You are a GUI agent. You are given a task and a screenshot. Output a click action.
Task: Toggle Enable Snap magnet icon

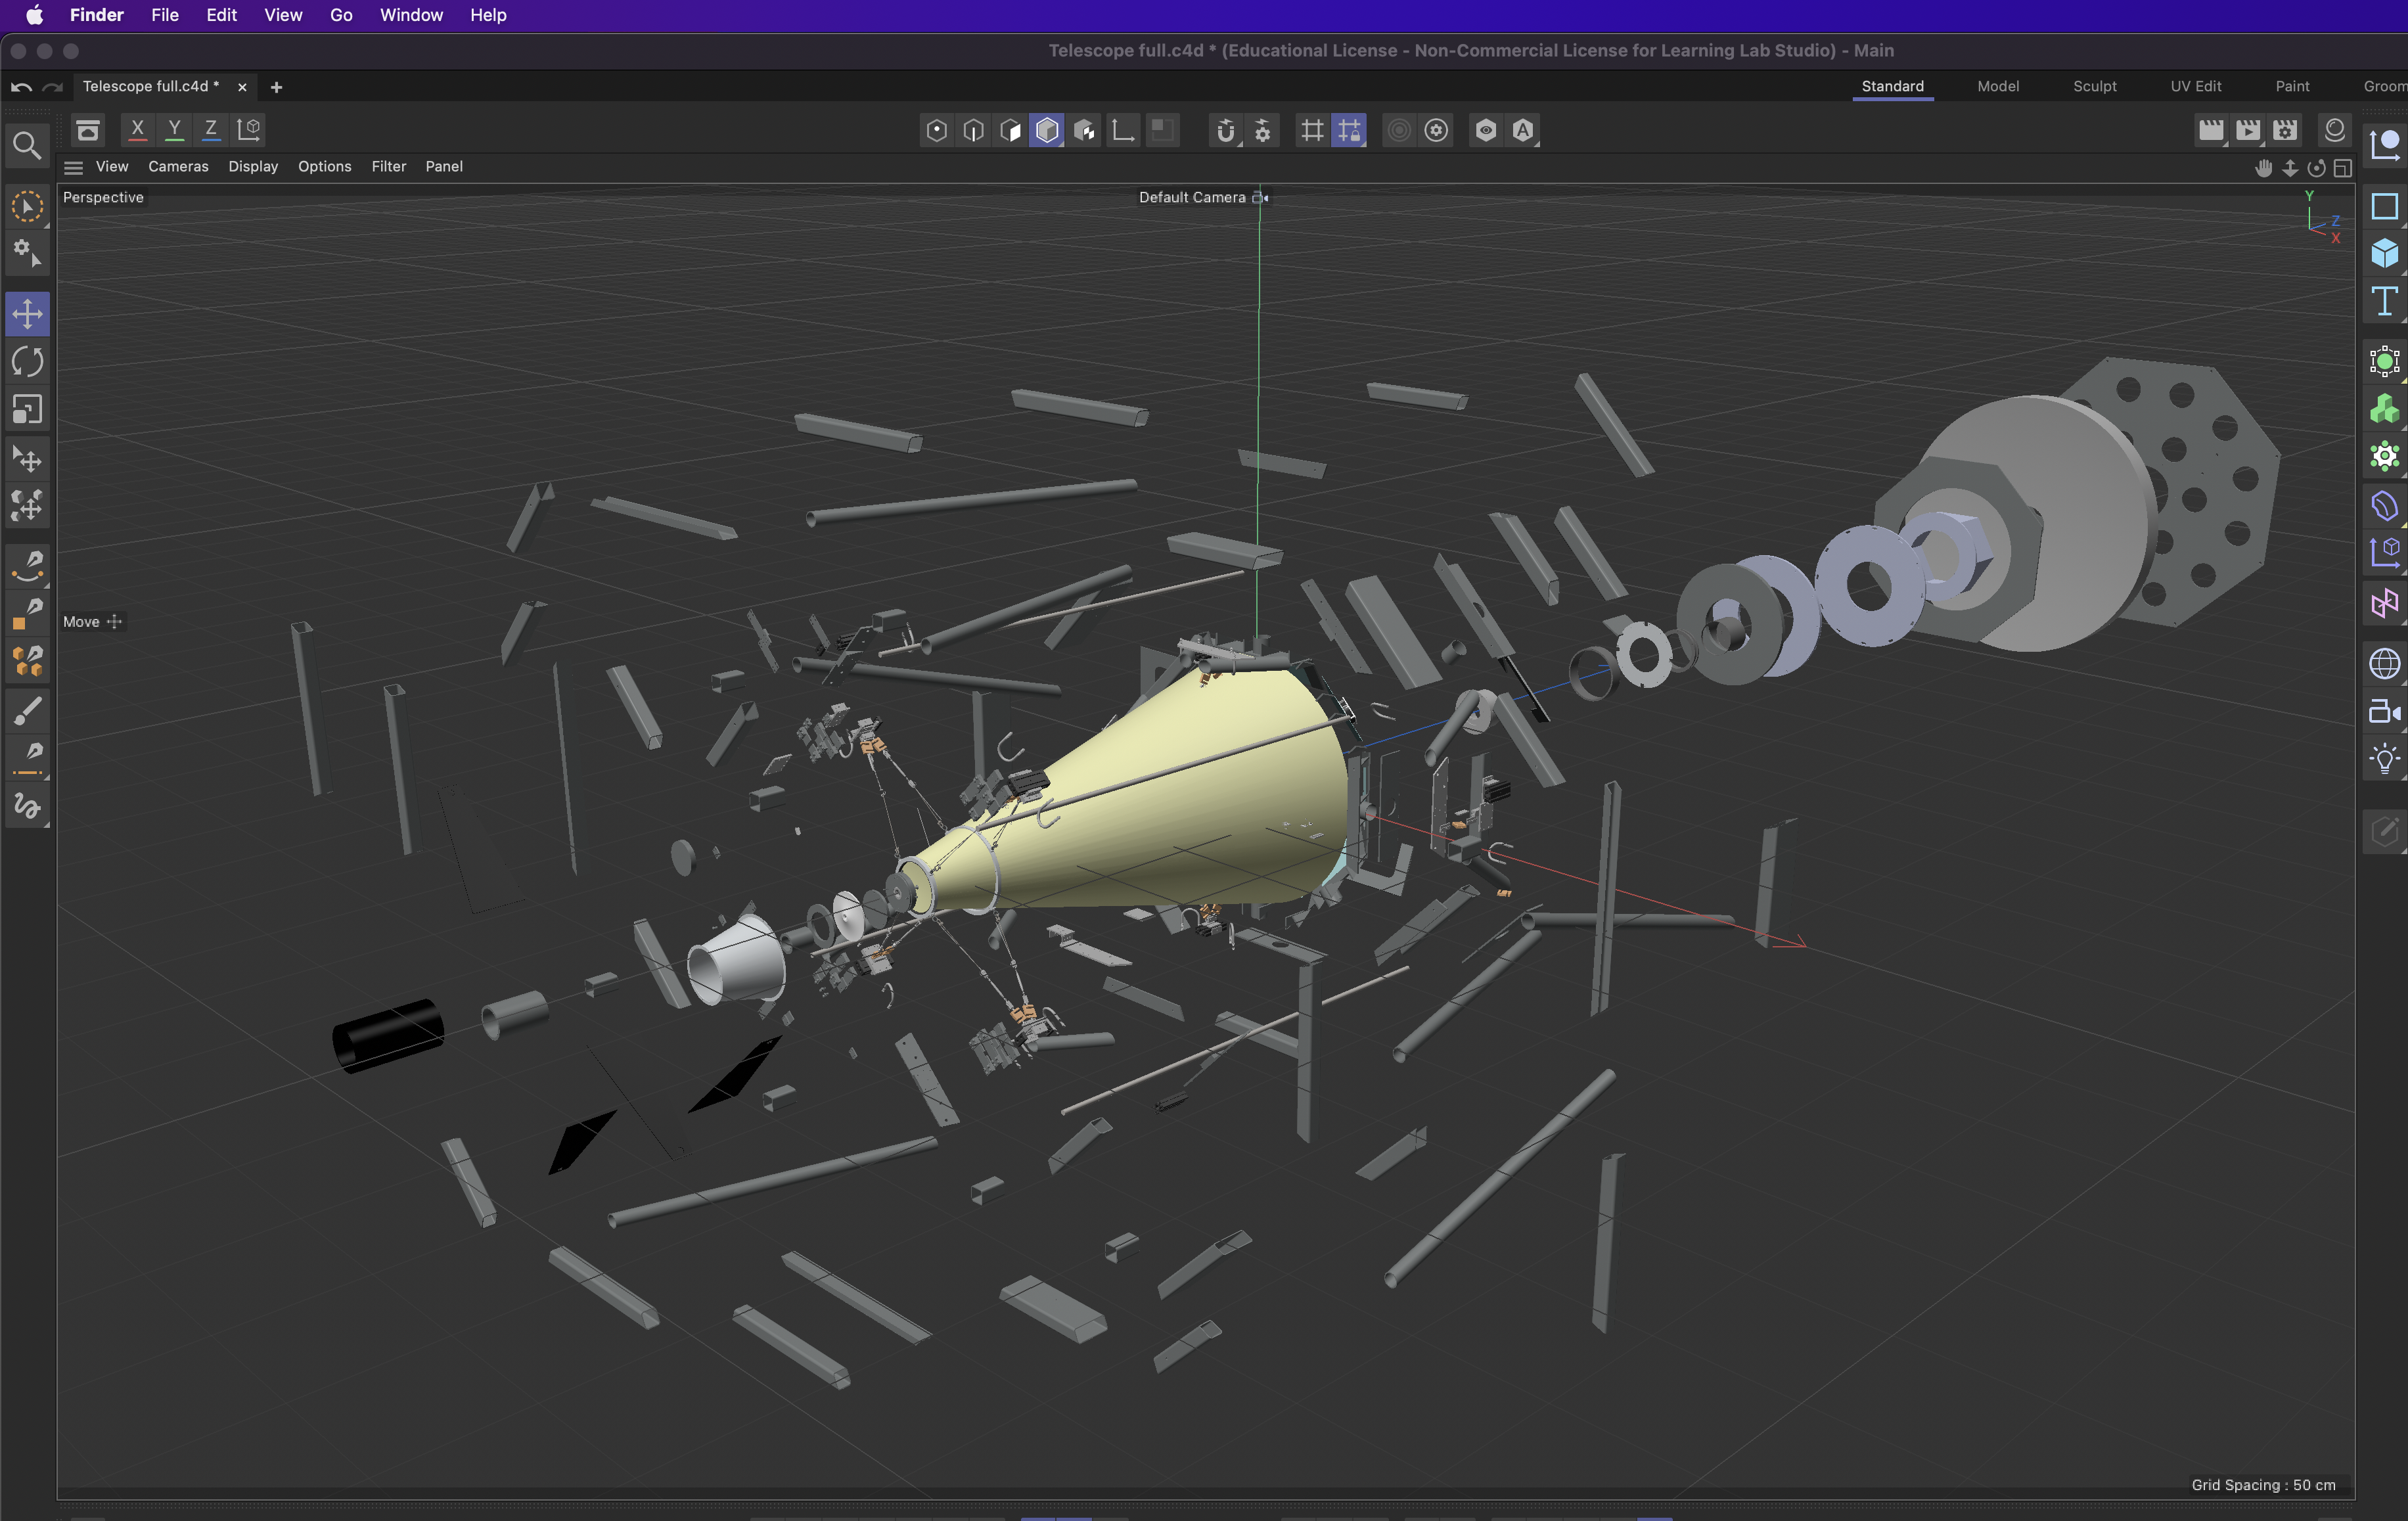pos(1225,131)
